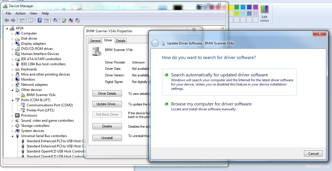Click the Update Driver Software toolbar icon
The image size is (332, 171).
tap(64, 20)
